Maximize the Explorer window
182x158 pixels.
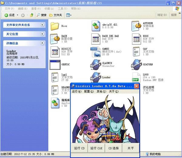pyautogui.click(x=174, y=3)
